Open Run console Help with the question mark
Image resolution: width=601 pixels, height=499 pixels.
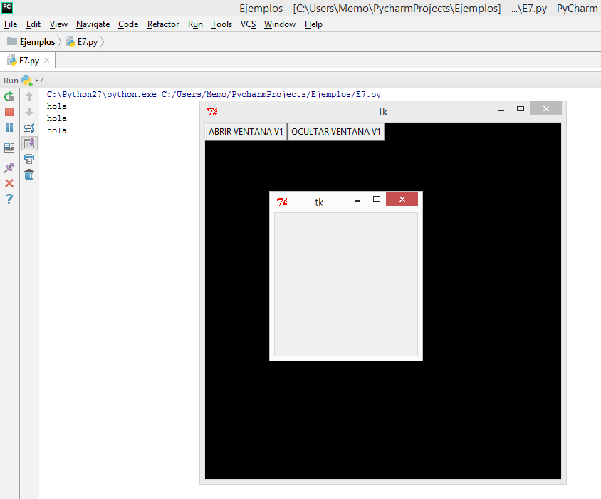point(9,198)
